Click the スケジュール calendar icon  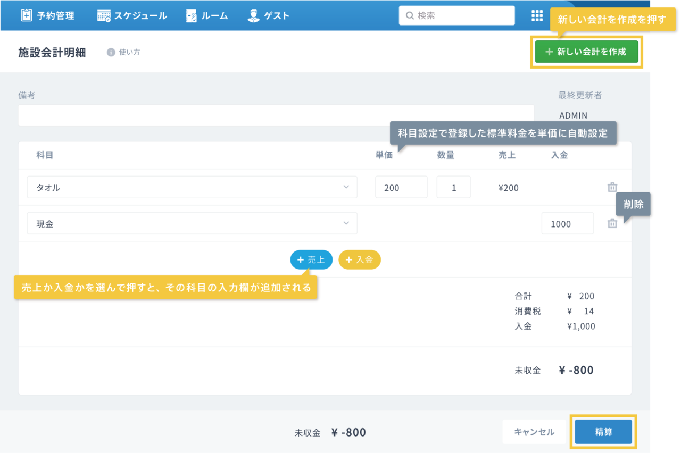click(104, 15)
